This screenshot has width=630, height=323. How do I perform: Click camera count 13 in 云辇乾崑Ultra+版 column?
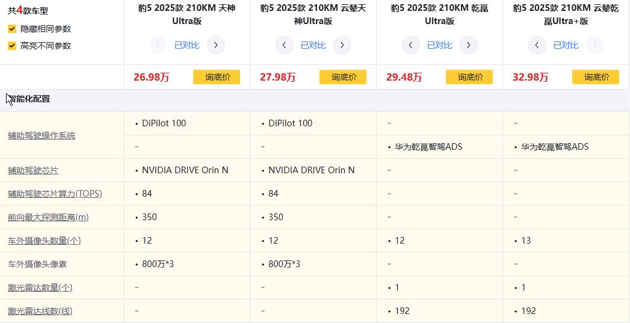click(x=526, y=241)
